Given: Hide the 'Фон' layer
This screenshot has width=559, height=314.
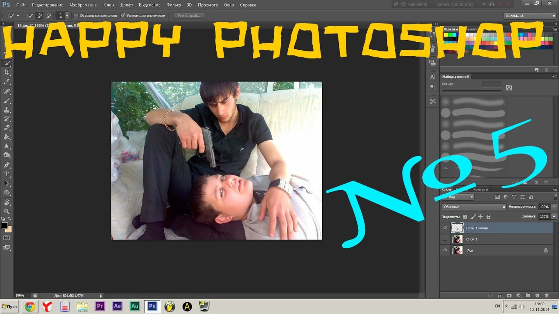Looking at the screenshot, I should pos(445,250).
